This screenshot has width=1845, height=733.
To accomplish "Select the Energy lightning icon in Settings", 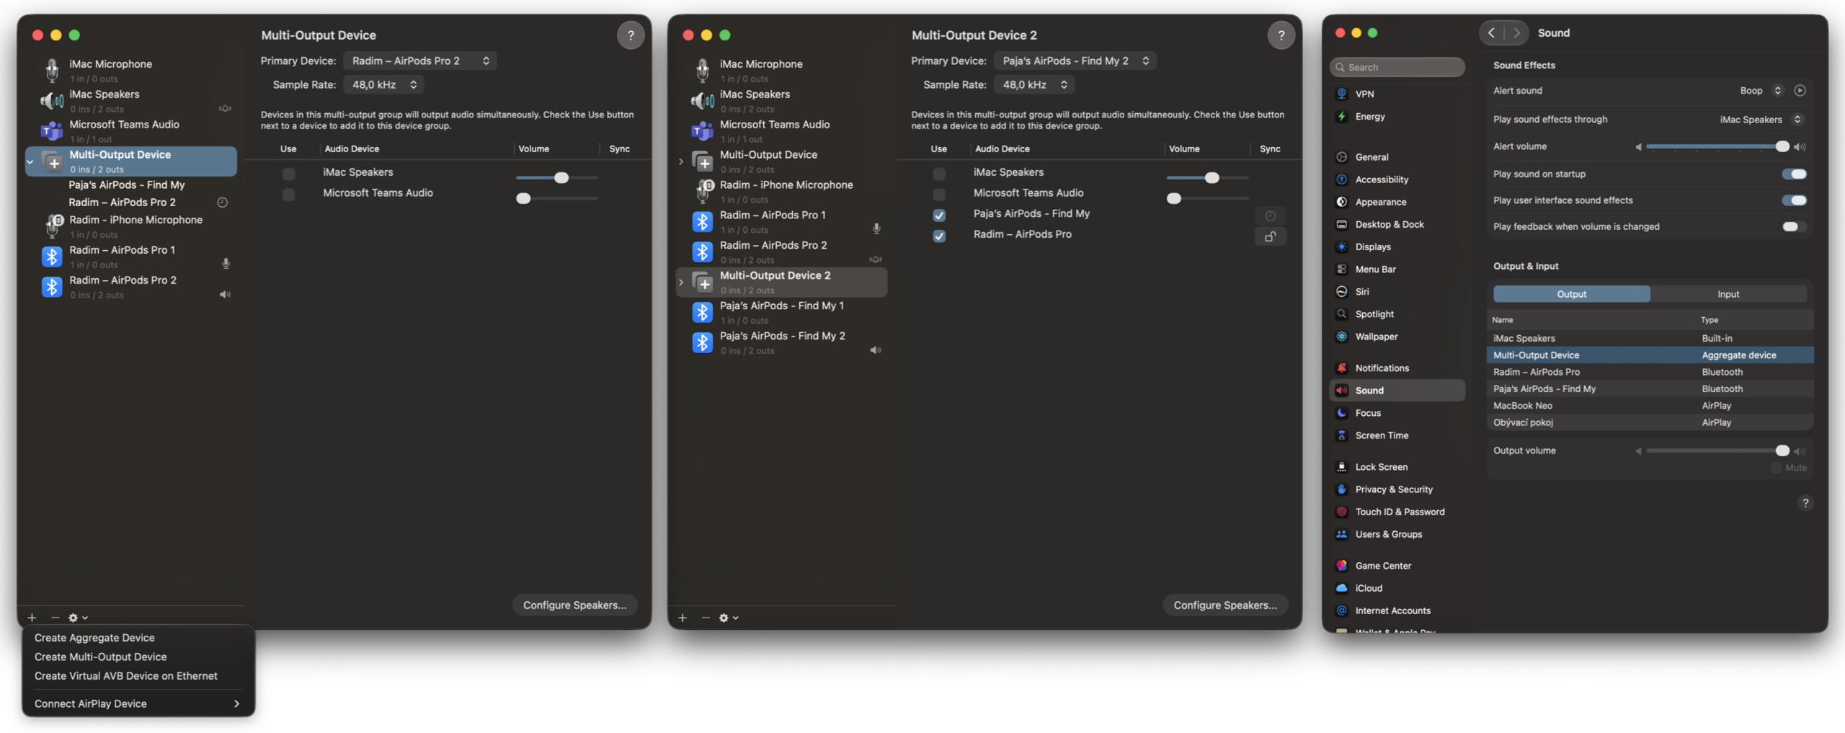I will [x=1341, y=116].
